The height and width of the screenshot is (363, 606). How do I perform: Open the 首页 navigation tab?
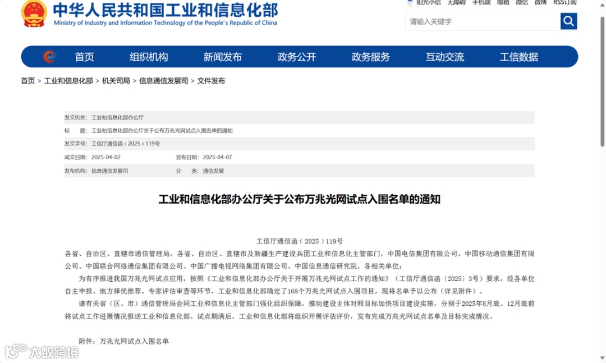click(x=84, y=57)
